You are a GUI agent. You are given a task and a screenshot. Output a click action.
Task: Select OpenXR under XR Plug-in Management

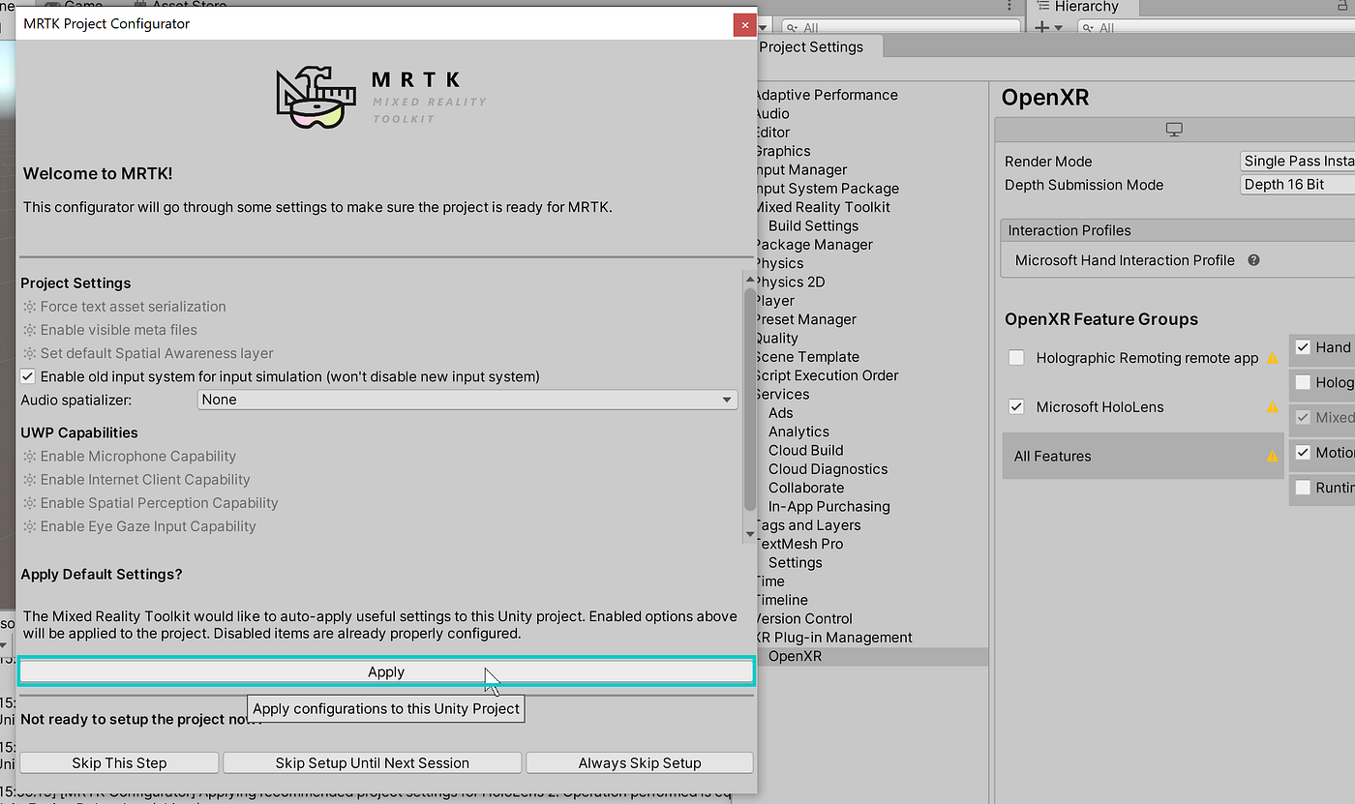pos(795,656)
